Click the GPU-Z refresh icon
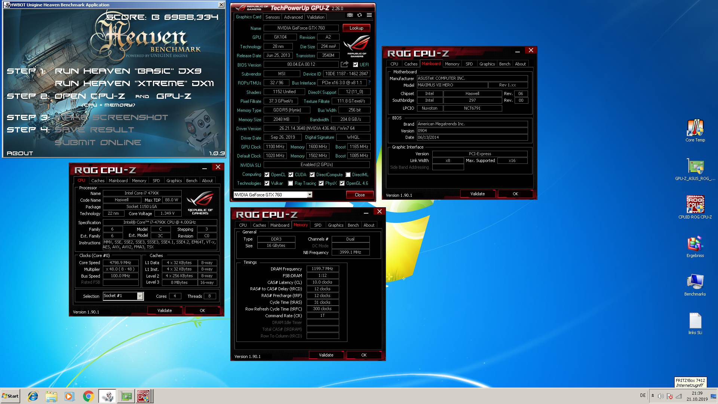This screenshot has height=404, width=718. (359, 15)
